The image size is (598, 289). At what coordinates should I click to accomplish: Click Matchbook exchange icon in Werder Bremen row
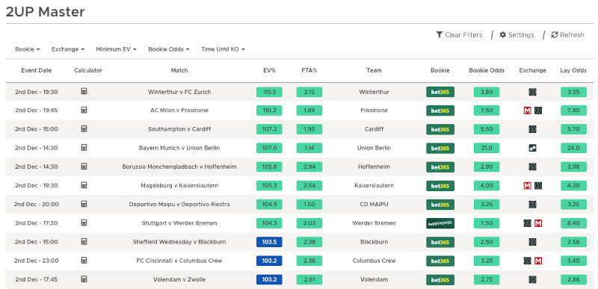(x=538, y=223)
